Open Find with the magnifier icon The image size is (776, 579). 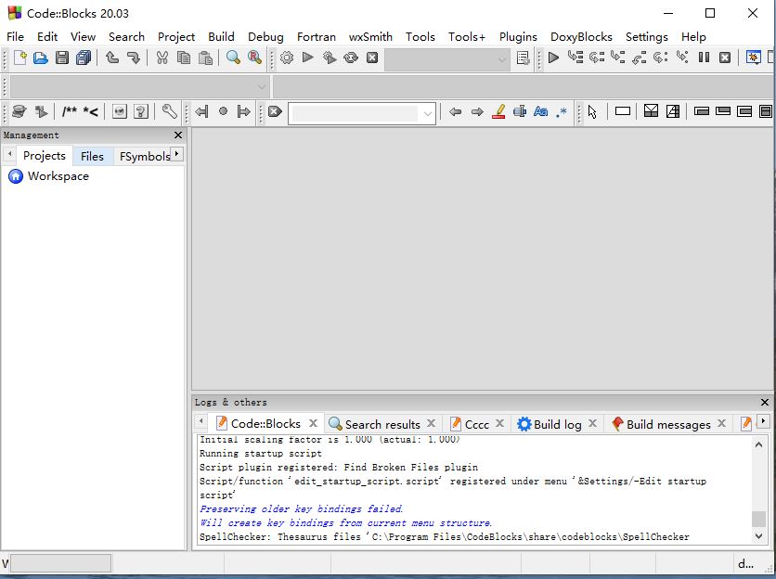[233, 58]
